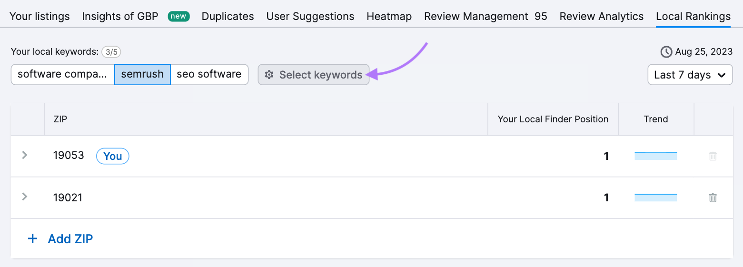
Task: Click the gear icon in Select keywords
Action: click(x=269, y=75)
